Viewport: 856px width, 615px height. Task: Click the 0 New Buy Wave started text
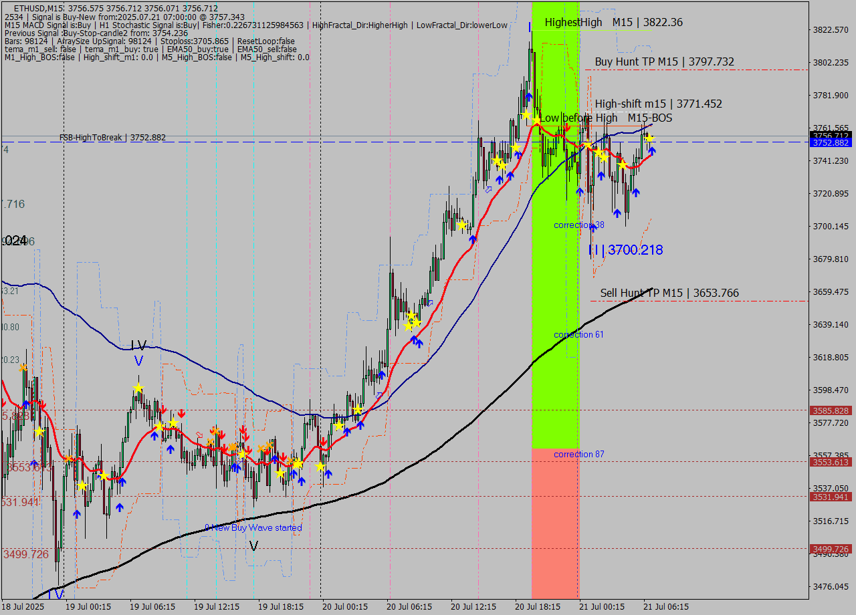[x=253, y=527]
